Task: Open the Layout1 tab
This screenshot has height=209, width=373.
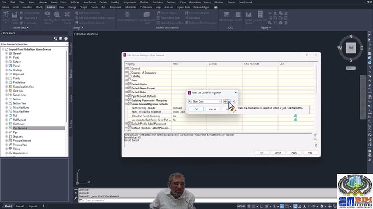Action: (x=20, y=206)
